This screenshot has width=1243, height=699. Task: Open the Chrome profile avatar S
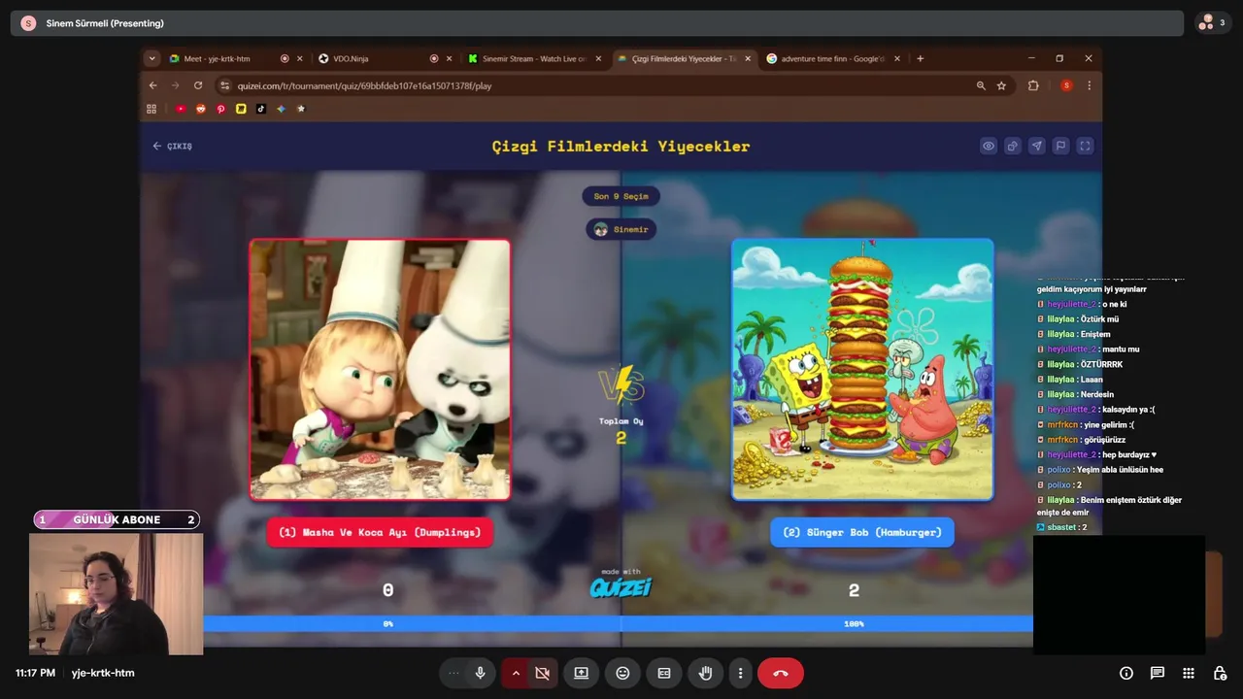1066,85
